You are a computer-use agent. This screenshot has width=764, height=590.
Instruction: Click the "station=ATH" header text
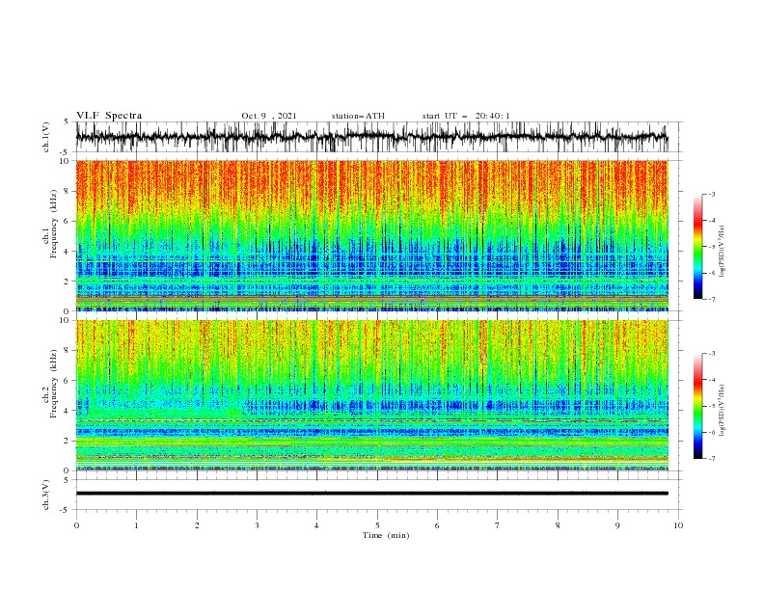(358, 116)
